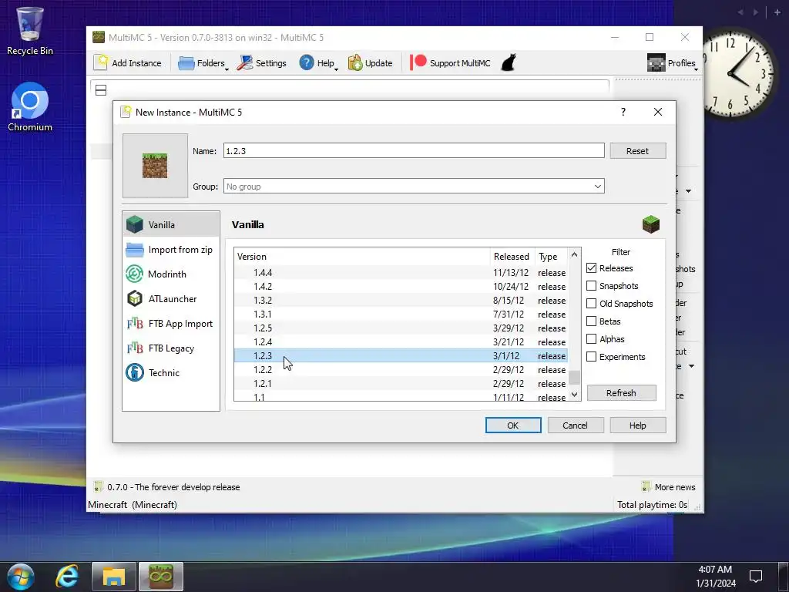Sort by the Version column header
The height and width of the screenshot is (592, 789).
click(x=362, y=256)
